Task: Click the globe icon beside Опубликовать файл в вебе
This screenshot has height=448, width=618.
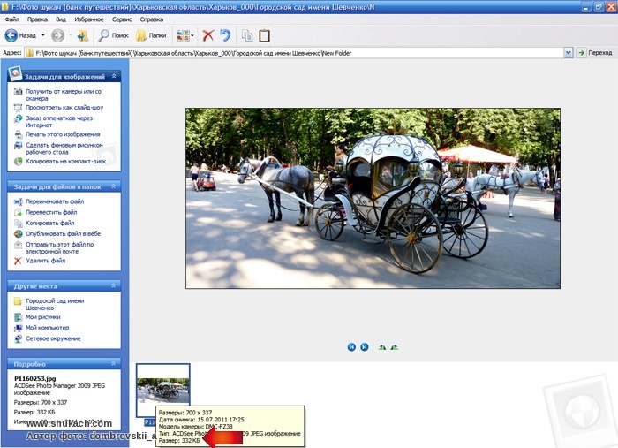Action: 19,233
